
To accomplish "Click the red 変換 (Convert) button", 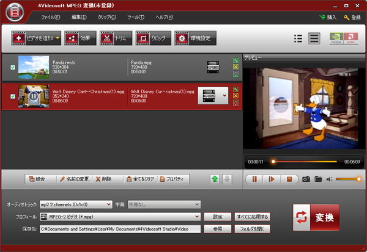I will 316,217.
